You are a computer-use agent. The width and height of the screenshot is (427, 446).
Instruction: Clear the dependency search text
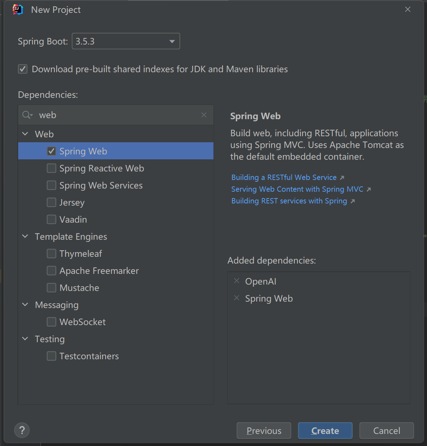(204, 115)
